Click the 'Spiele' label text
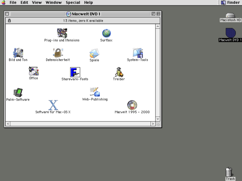The width and height of the screenshot is (242, 181). pos(94,60)
